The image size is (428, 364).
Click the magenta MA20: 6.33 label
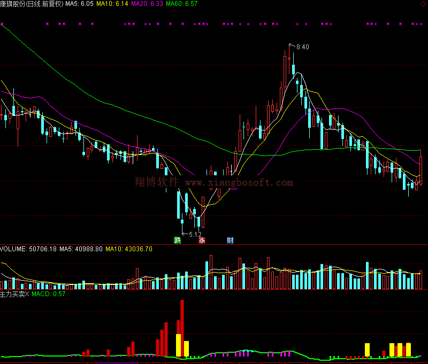[x=147, y=4]
